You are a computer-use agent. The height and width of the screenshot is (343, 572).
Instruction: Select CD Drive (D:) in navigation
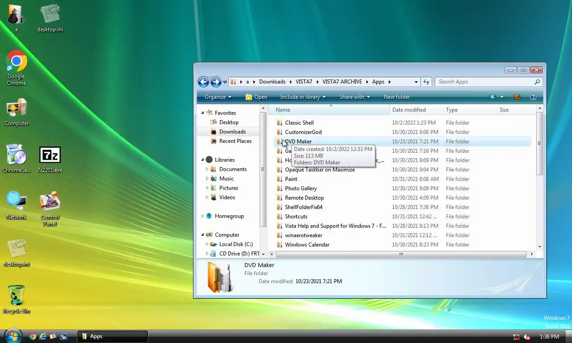click(x=239, y=254)
